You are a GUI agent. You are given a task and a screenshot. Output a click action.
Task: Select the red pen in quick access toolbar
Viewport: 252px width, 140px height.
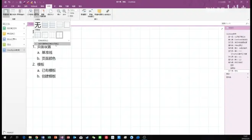tap(28, 2)
